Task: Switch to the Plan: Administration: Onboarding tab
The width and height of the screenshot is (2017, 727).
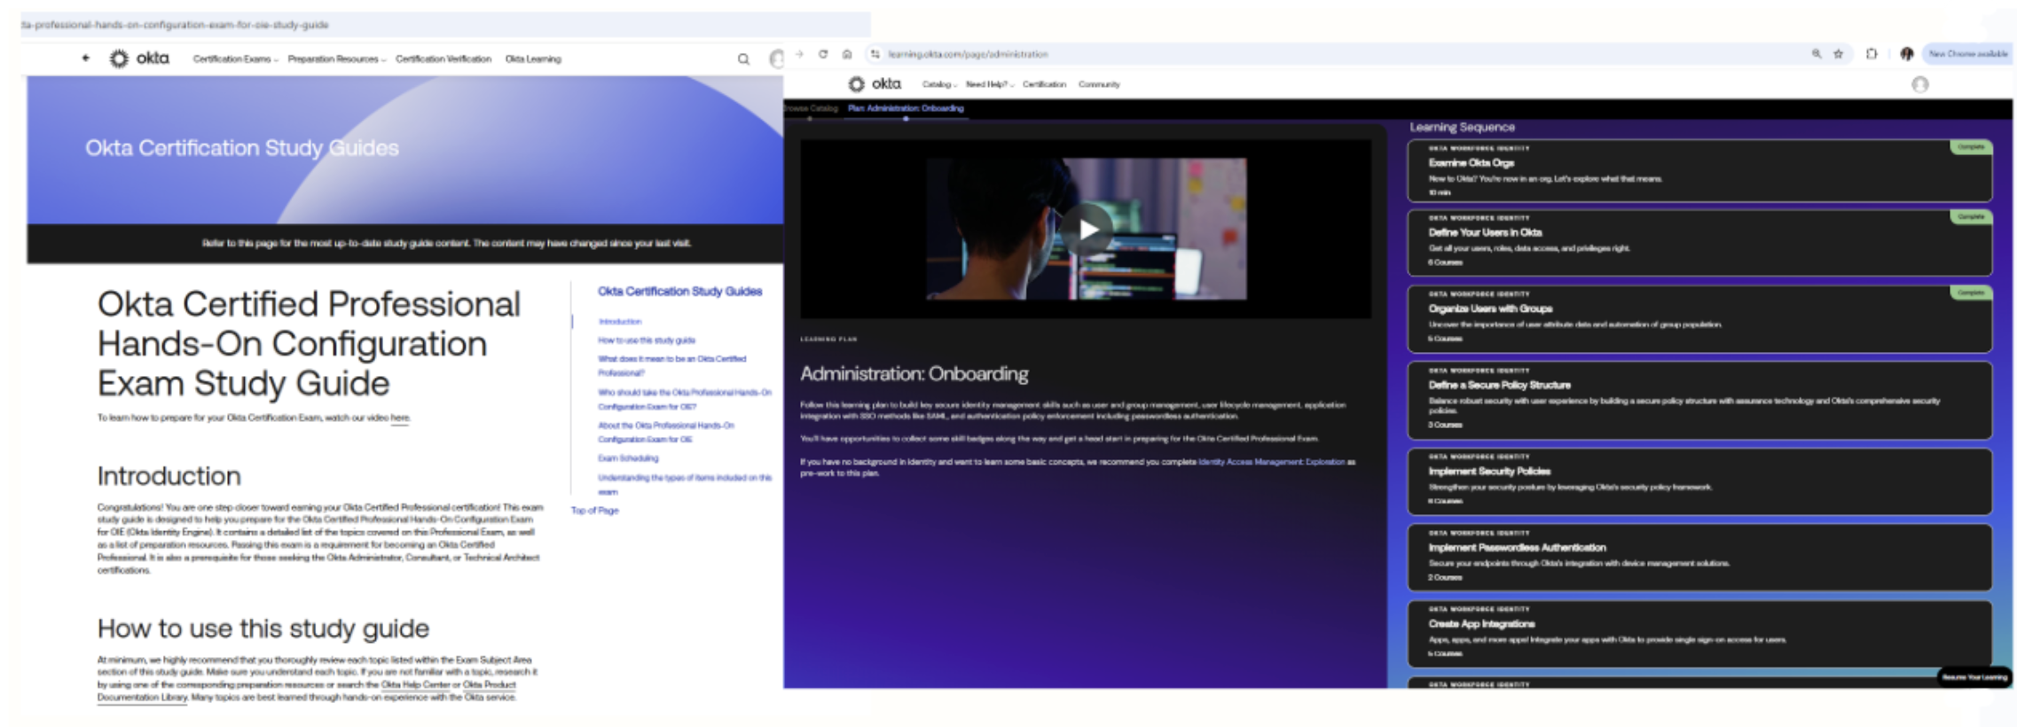Action: [x=905, y=108]
